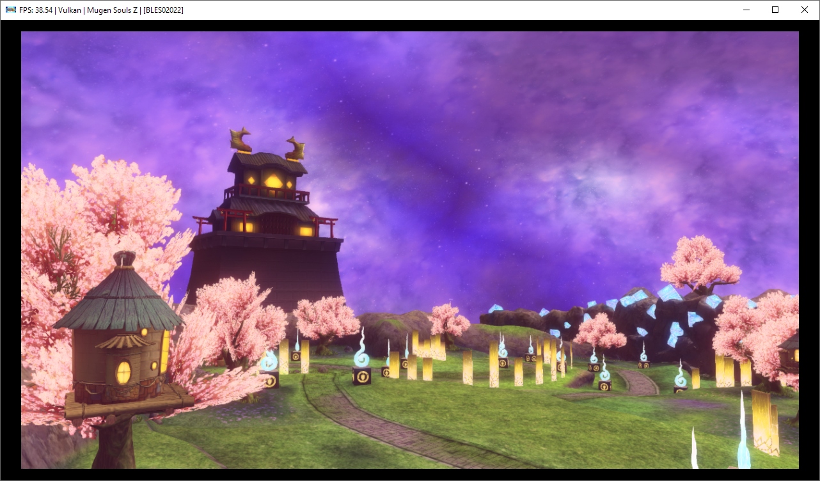Click the small curved stone path at right
820x481 pixels.
tap(640, 382)
